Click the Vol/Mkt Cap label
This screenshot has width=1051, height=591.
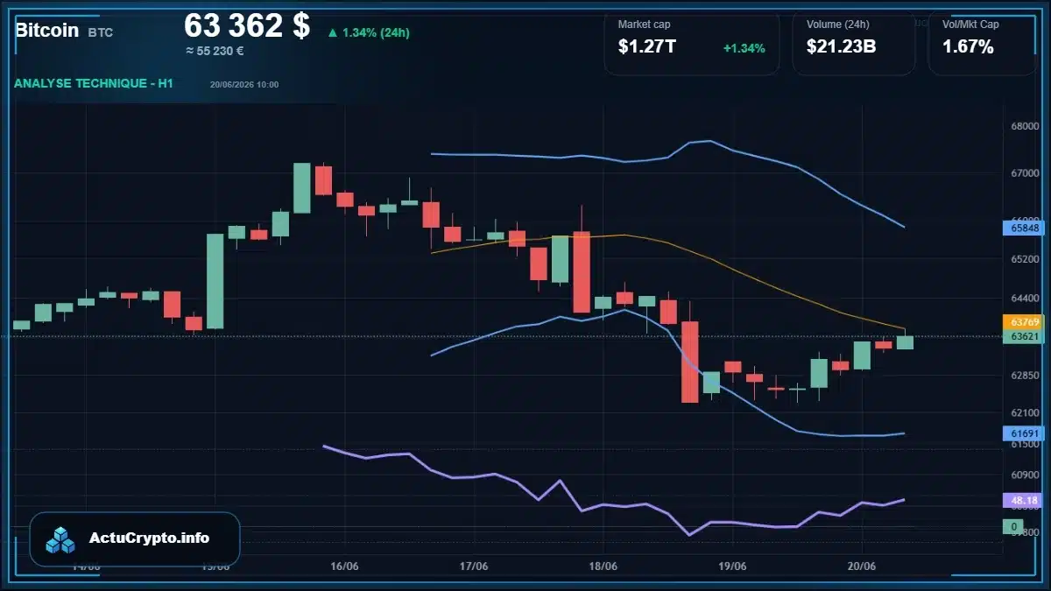(x=970, y=25)
